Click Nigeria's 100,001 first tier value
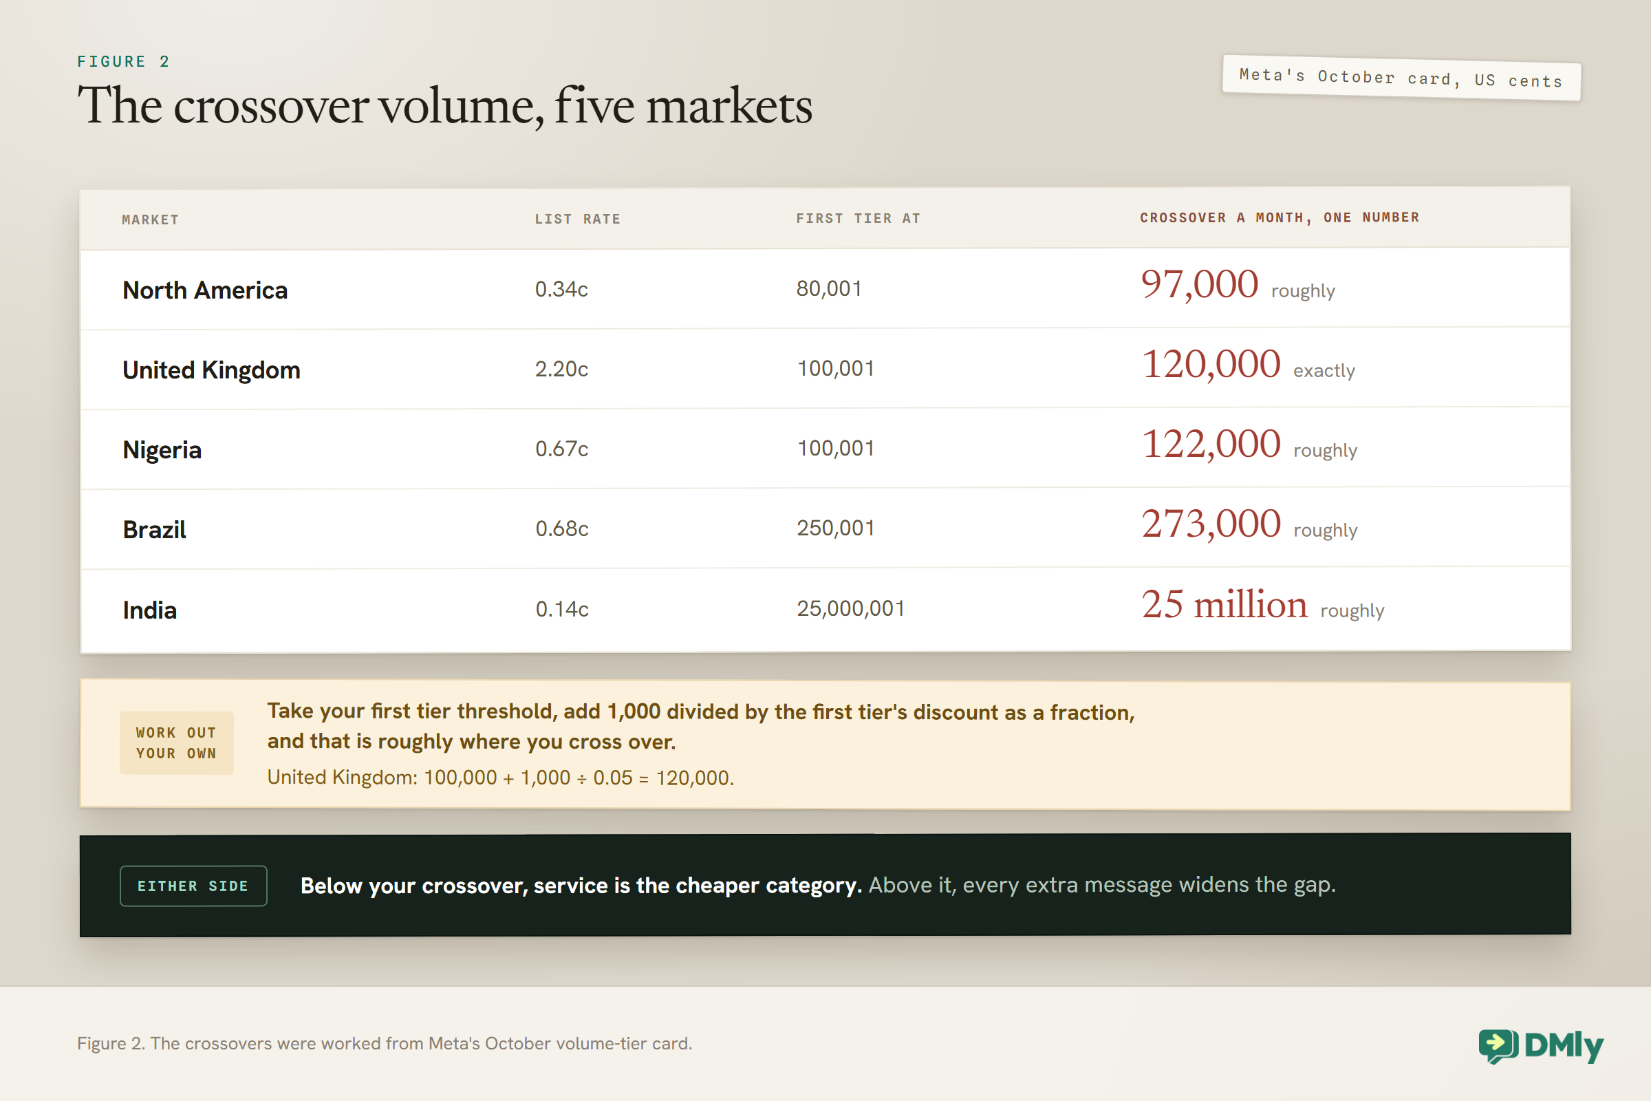 (835, 449)
